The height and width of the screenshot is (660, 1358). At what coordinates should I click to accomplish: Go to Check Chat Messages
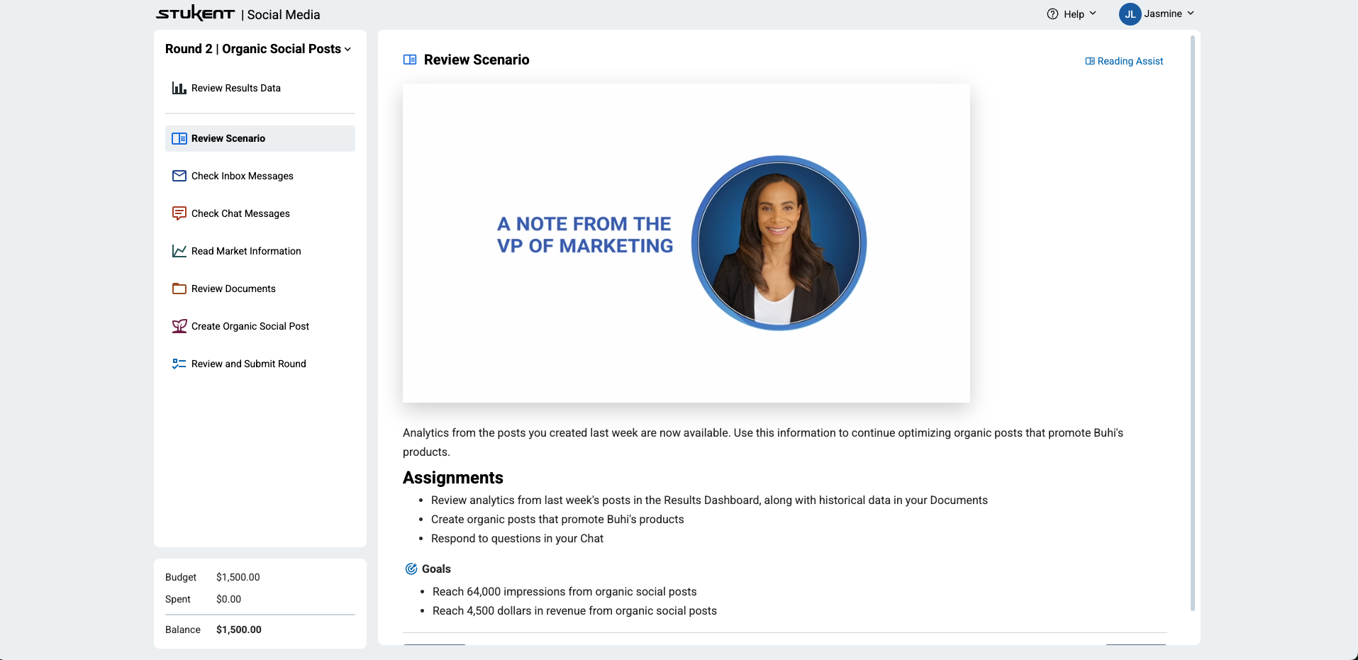coord(260,213)
